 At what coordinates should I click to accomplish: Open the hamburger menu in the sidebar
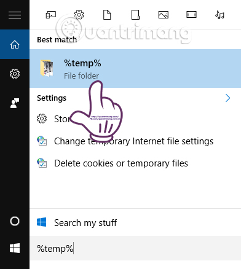tap(15, 15)
